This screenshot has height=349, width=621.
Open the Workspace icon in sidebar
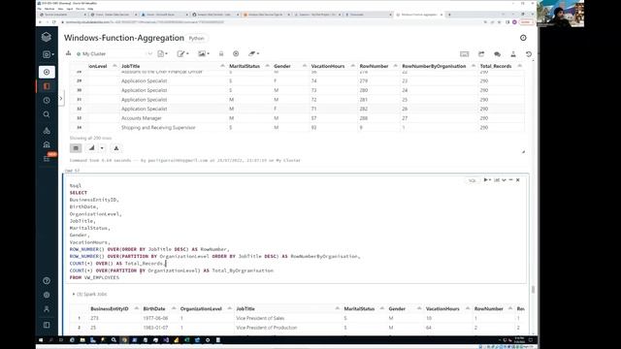click(47, 86)
